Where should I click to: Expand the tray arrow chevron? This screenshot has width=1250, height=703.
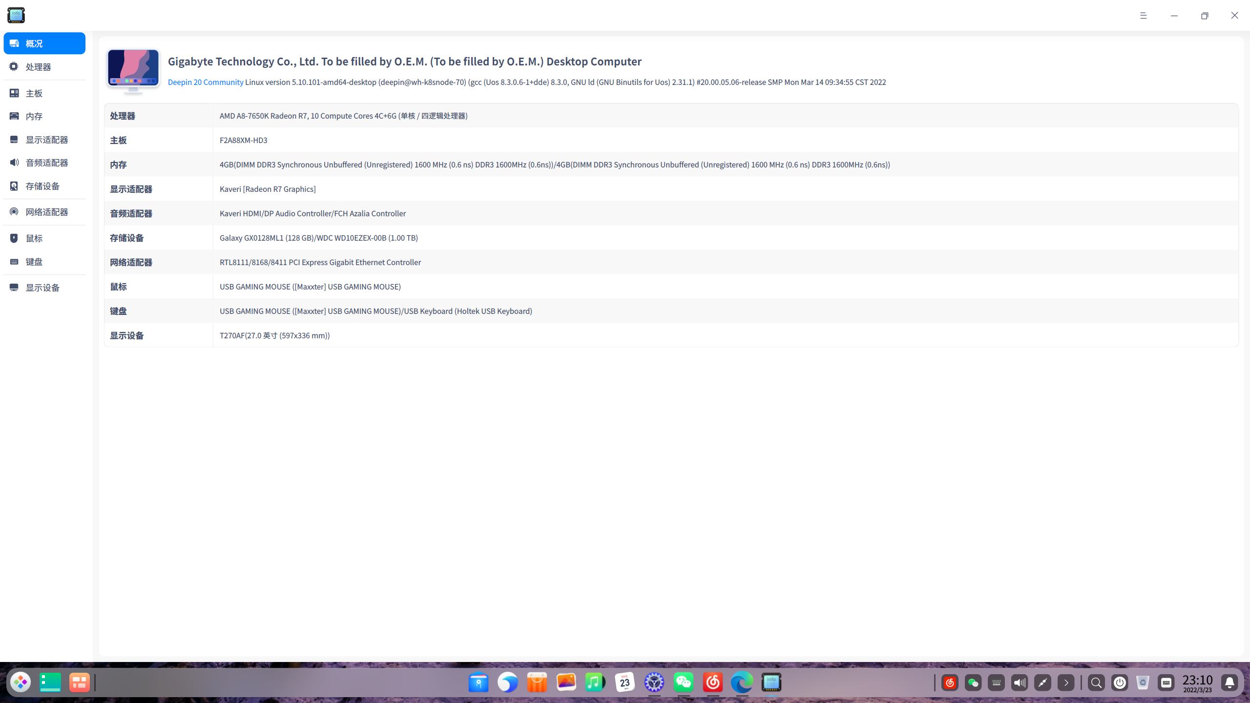pos(1066,682)
